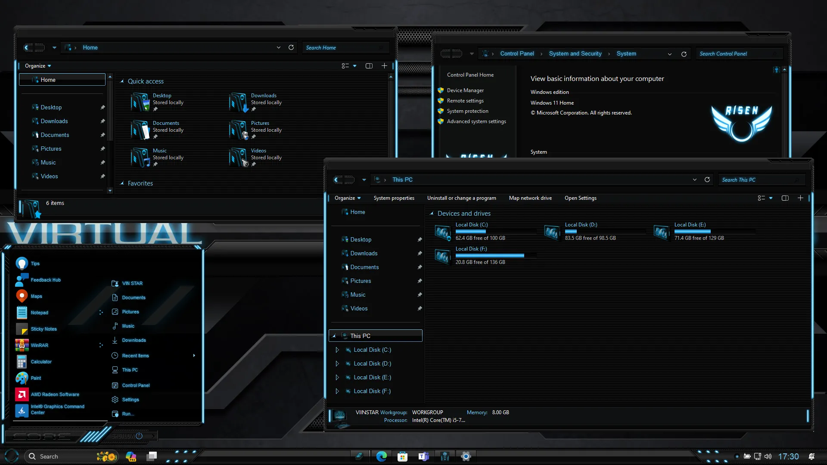Launch the Calculator app

click(x=22, y=362)
